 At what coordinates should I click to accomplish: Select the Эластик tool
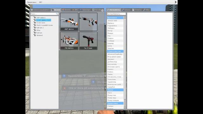(115, 48)
